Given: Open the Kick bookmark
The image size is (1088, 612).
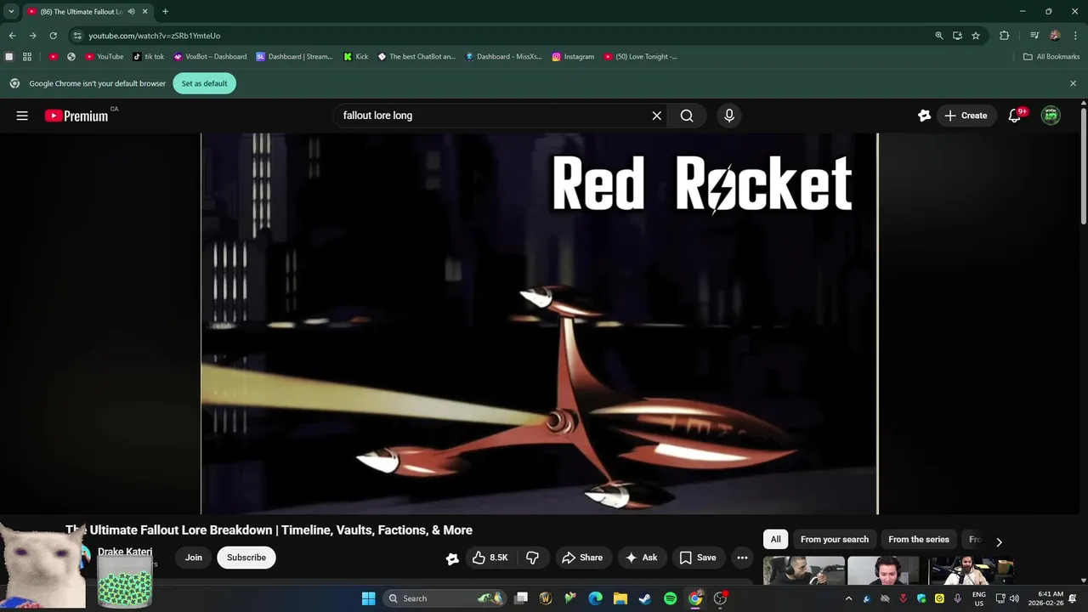Looking at the screenshot, I should 356,57.
